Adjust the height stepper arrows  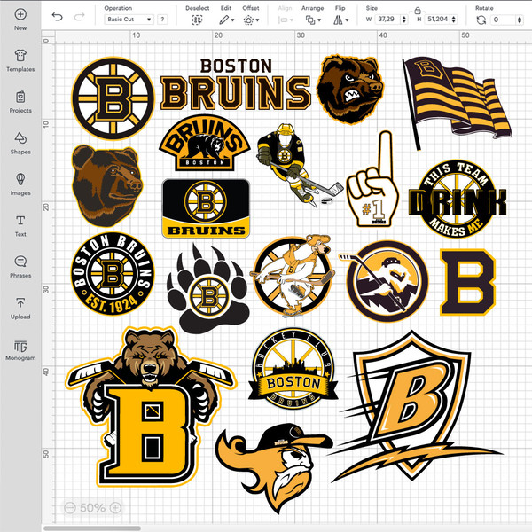[x=454, y=20]
